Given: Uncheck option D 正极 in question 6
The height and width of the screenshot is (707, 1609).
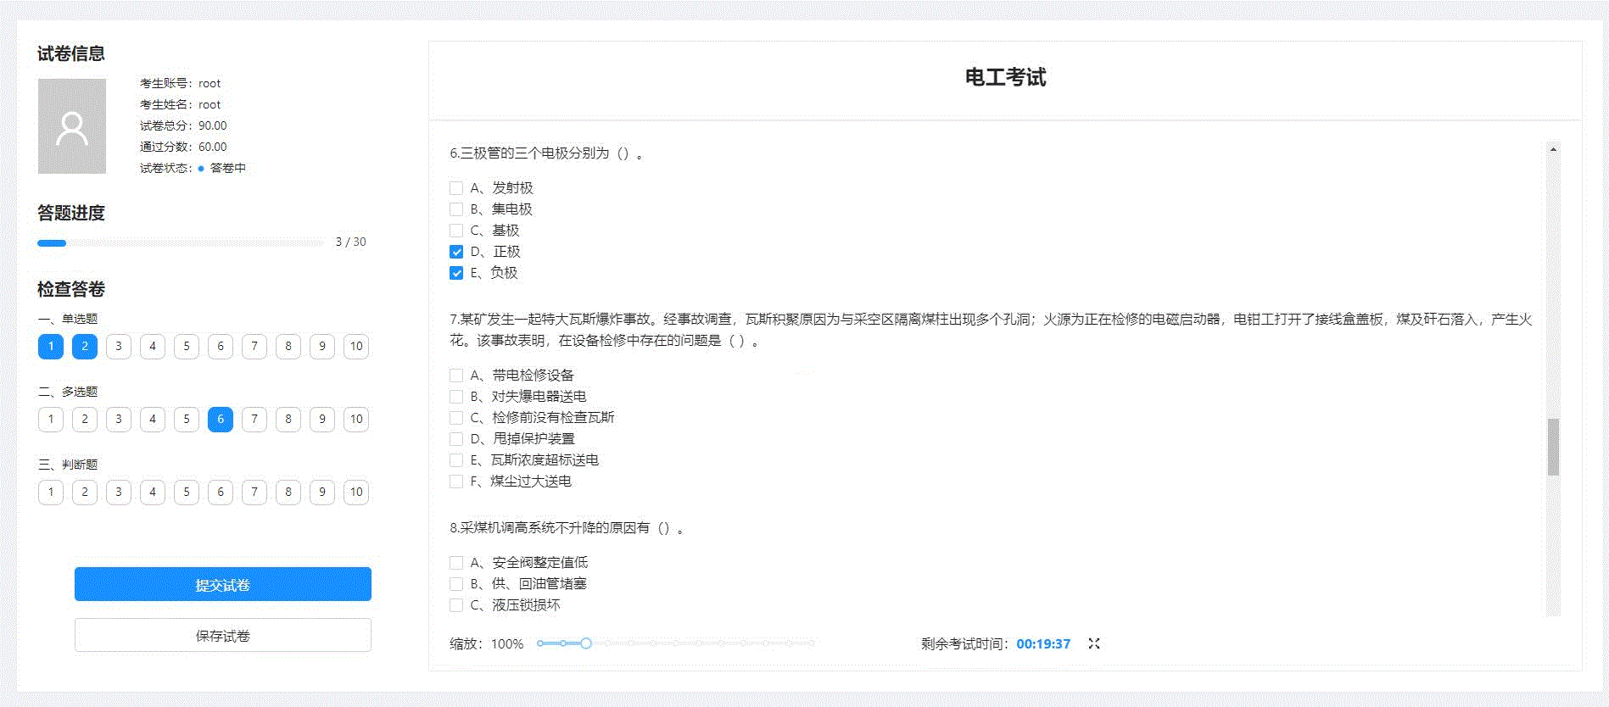Looking at the screenshot, I should click(456, 252).
